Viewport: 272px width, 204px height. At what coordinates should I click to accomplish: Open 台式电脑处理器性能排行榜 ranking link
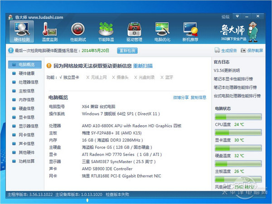pos(237,96)
